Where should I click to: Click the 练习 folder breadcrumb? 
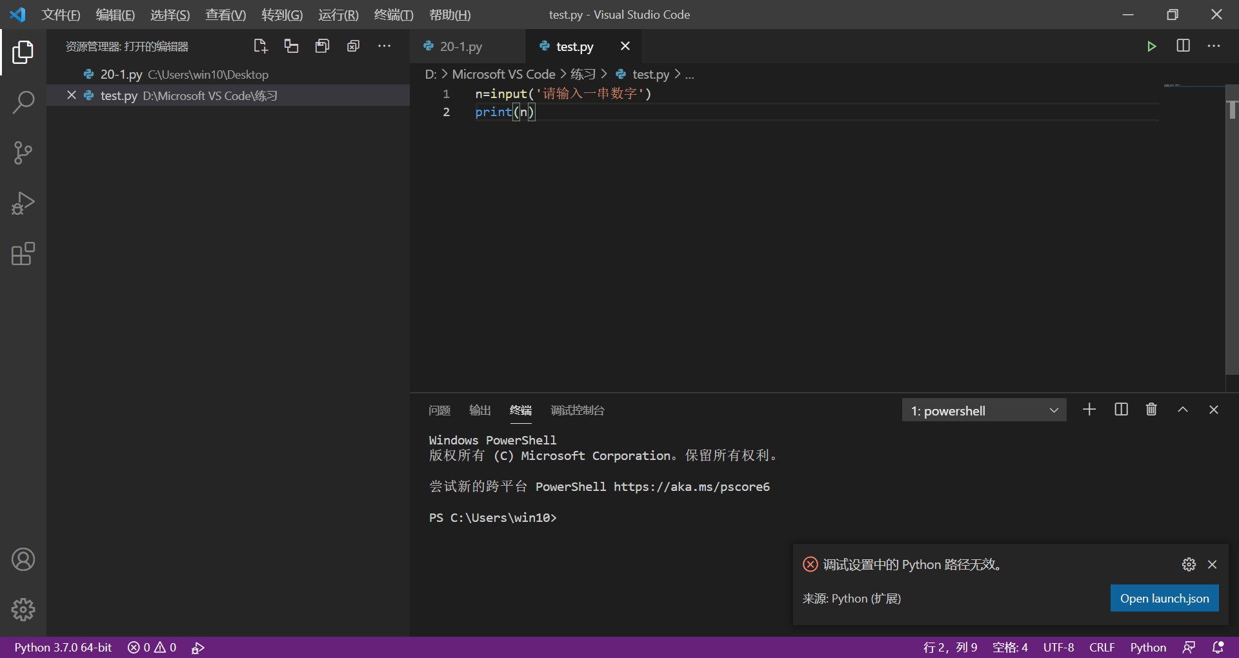[x=583, y=74]
